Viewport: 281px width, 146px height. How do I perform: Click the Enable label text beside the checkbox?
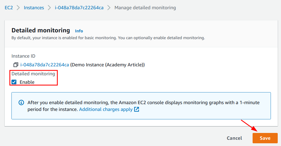pyautogui.click(x=27, y=82)
